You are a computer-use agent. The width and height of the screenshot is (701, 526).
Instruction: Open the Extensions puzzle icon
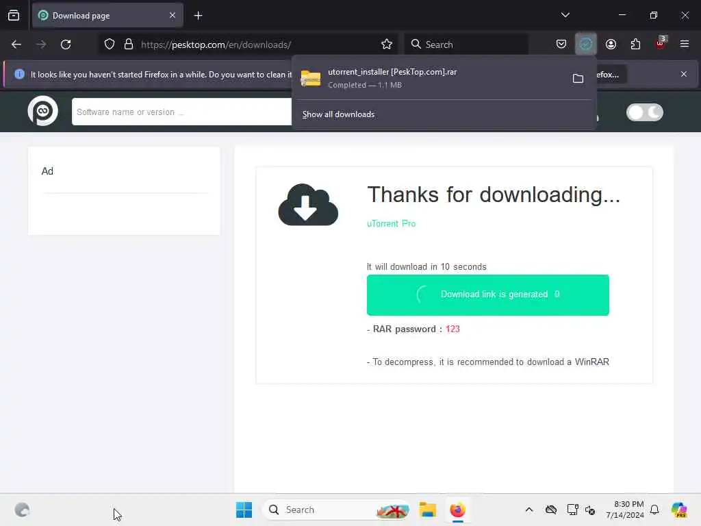coord(635,45)
